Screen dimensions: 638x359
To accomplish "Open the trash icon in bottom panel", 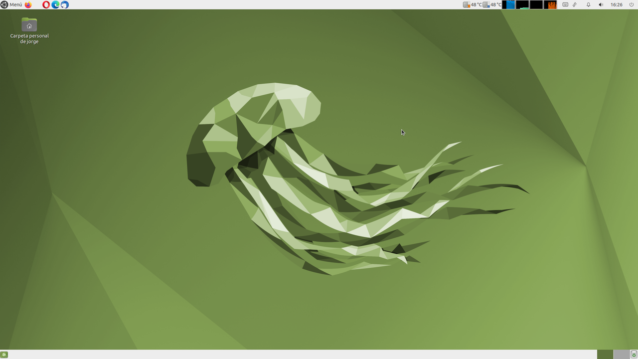I will pos(634,355).
